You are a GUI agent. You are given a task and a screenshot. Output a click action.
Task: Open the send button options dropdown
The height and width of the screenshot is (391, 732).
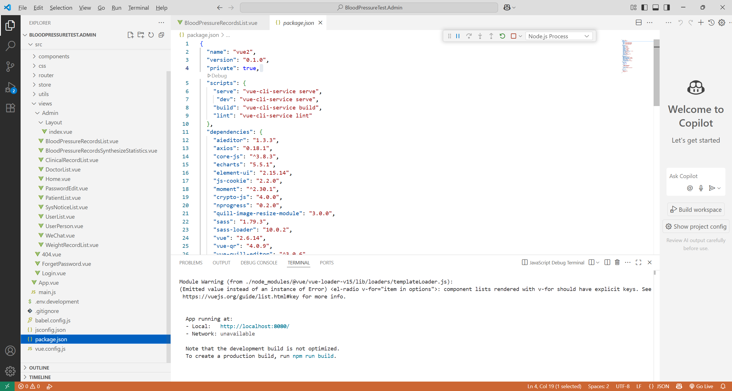coord(719,188)
